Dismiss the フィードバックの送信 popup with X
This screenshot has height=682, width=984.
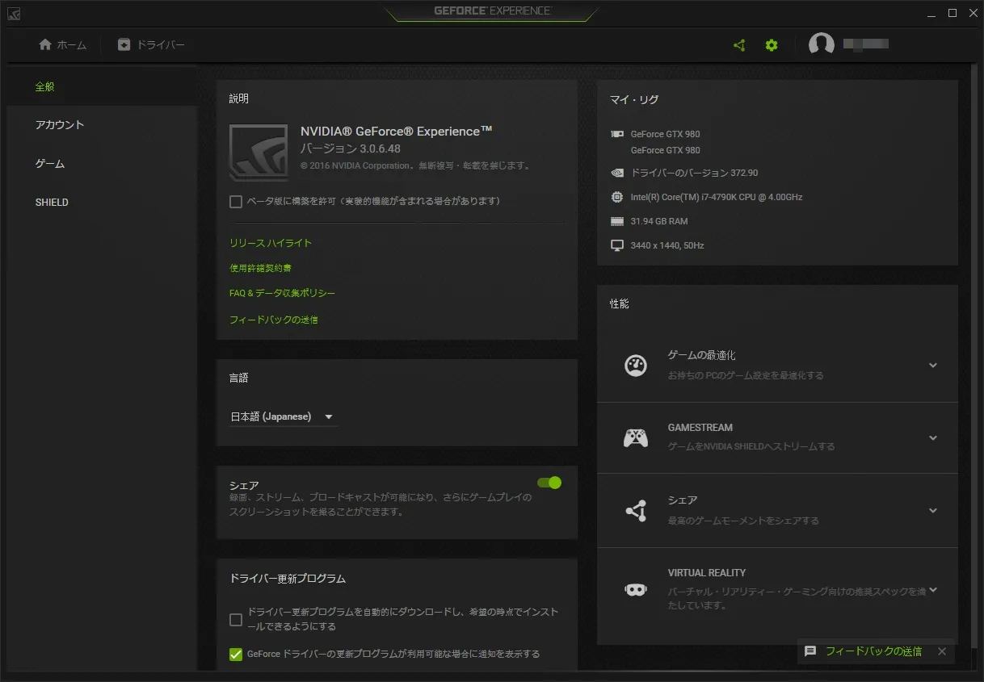coord(941,651)
